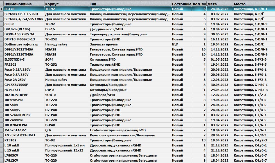Image resolution: width=275 pixels, height=163 pixels.
Task: Click the SOIC-8 package cell
Action: point(67,95)
